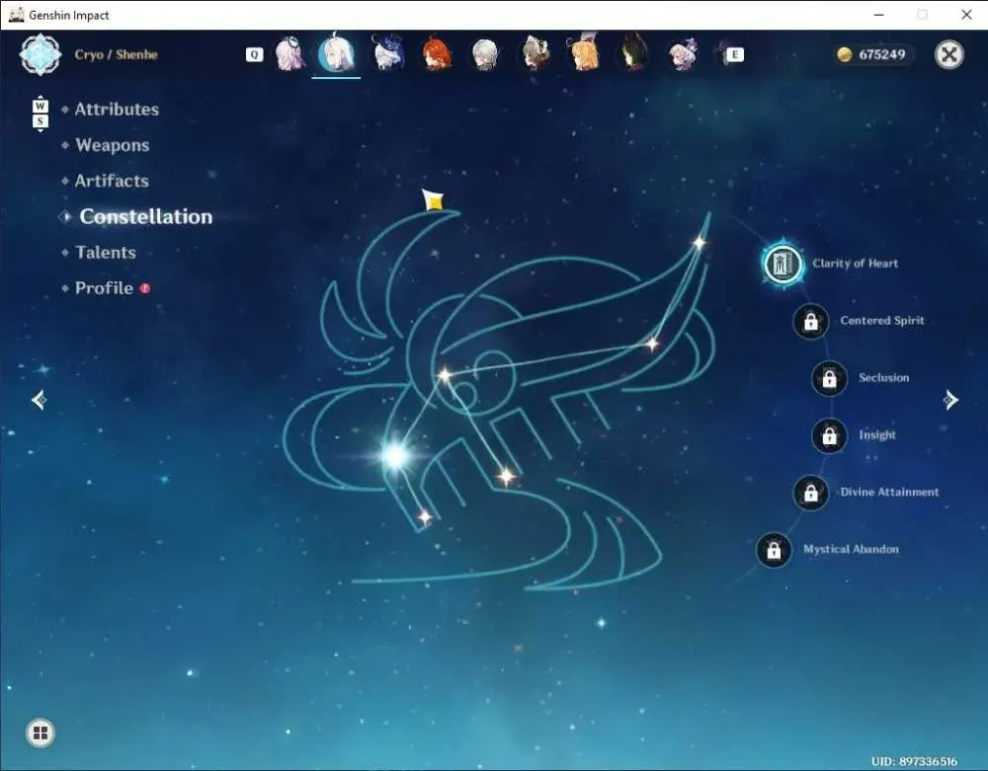Click the Cryo / Shenhe title text
The width and height of the screenshot is (988, 771).
(116, 54)
